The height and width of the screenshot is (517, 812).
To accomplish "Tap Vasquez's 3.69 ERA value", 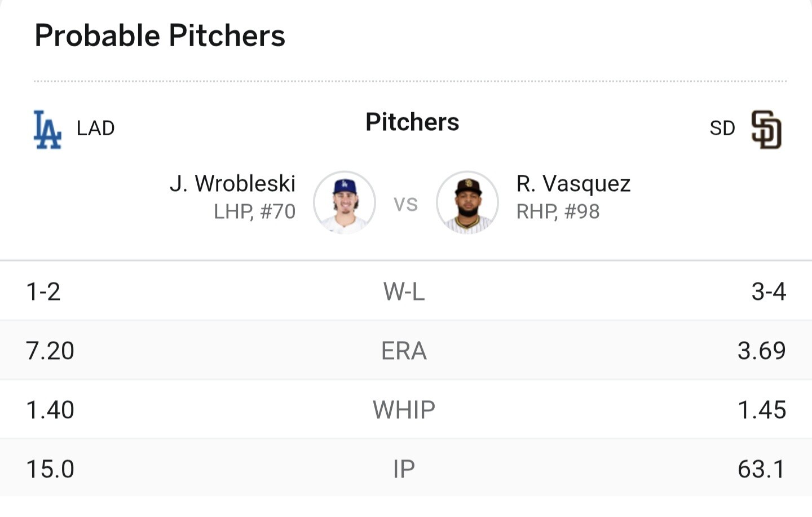I will point(762,351).
